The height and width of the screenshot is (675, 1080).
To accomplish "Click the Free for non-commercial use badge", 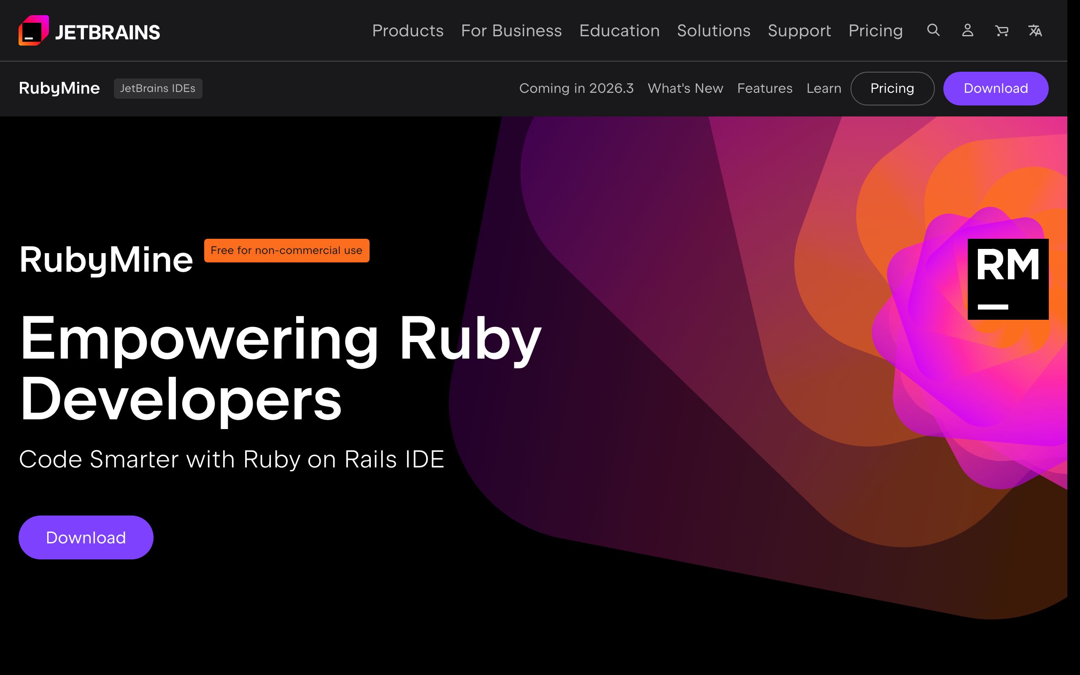I will (x=286, y=251).
